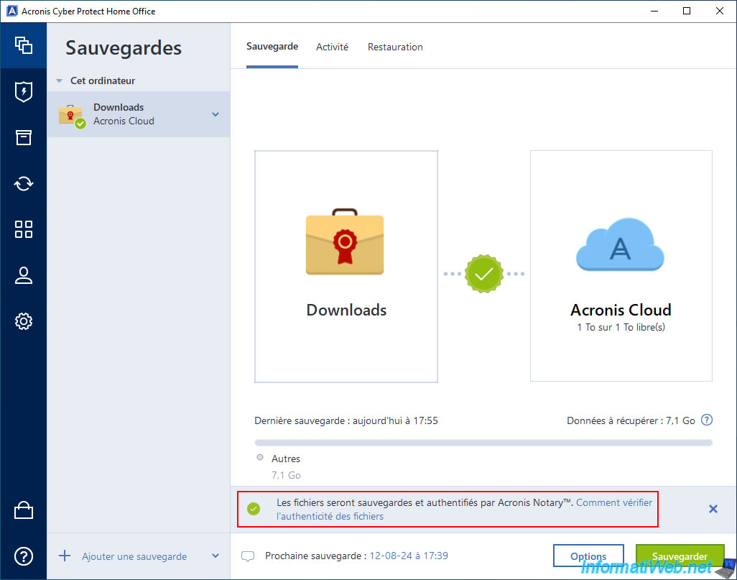Click the help icon beside Données à récupérer
Screen dimensions: 737x580
(x=706, y=420)
